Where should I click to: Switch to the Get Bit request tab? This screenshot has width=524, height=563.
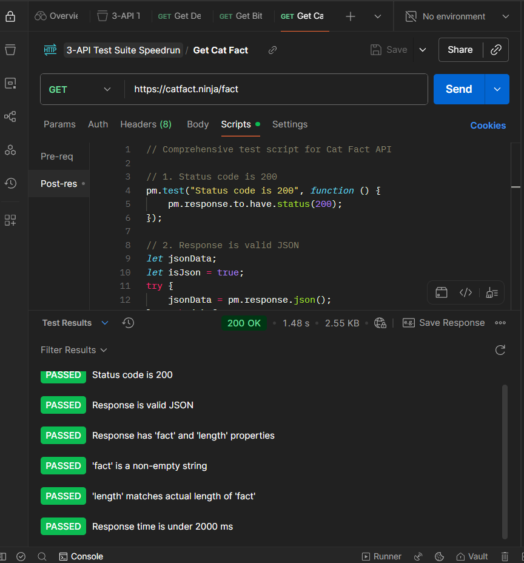[x=241, y=16]
